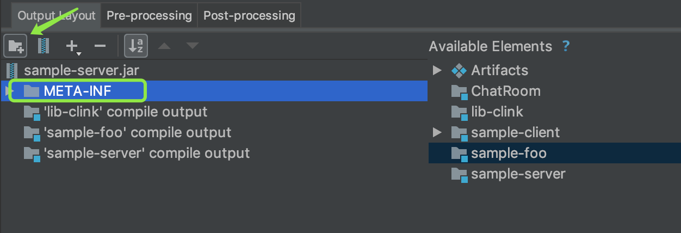Open the Available Elements help icon
The height and width of the screenshot is (233, 681).
coord(566,46)
